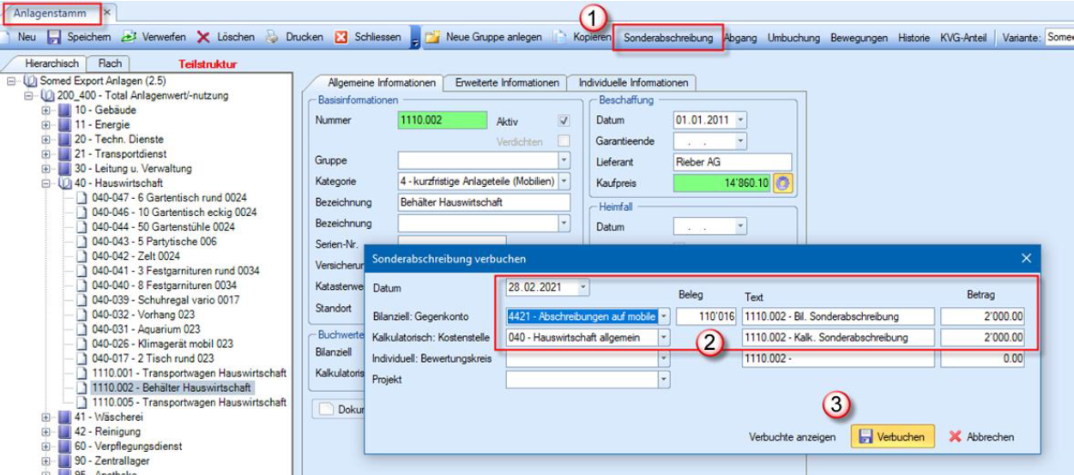Click the Drucken printer icon

tap(272, 38)
